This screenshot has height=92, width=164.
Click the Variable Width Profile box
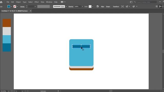[x=44, y=7]
